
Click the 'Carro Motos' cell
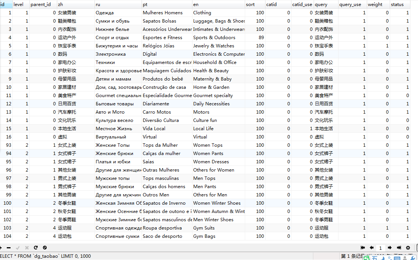pos(167,112)
